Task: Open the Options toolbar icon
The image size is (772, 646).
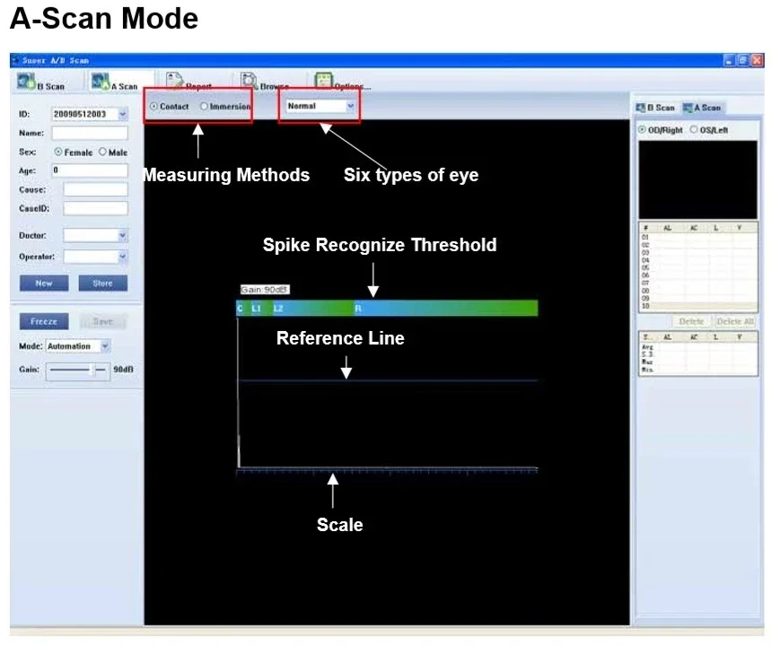Action: (x=323, y=80)
